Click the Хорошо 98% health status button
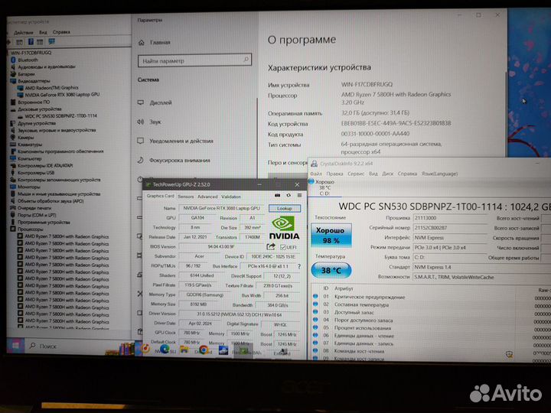The width and height of the screenshot is (551, 413). (x=331, y=235)
